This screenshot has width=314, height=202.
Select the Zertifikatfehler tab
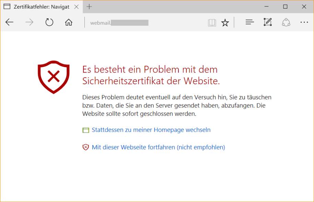[x=42, y=7]
